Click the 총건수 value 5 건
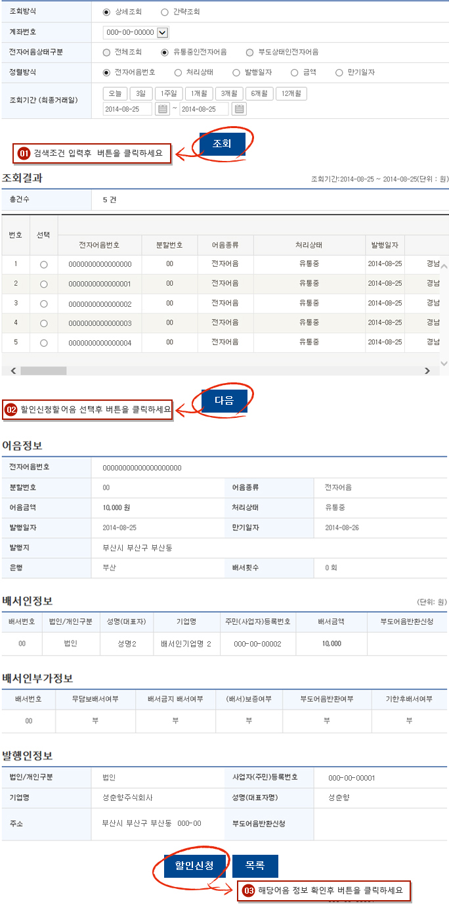449x908 pixels. pyautogui.click(x=110, y=200)
